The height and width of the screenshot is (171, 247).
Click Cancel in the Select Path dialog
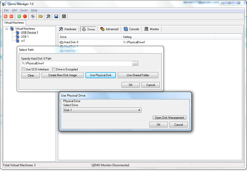(151, 85)
